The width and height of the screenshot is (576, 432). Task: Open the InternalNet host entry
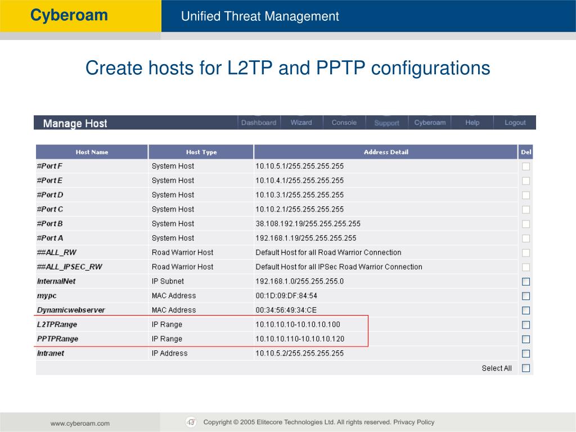pyautogui.click(x=56, y=281)
